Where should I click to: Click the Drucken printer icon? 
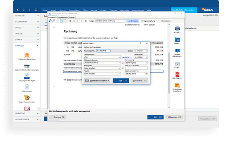coord(177,28)
